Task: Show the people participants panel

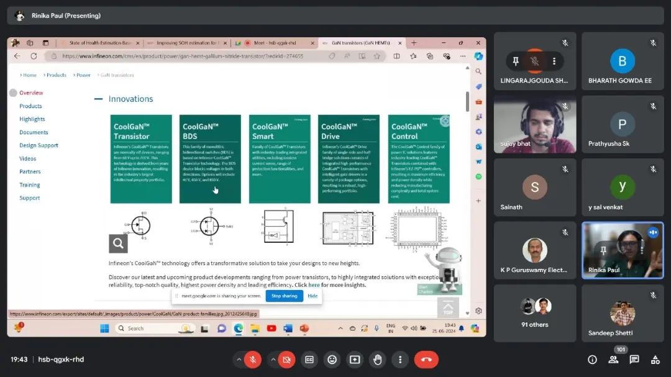Action: click(613, 360)
